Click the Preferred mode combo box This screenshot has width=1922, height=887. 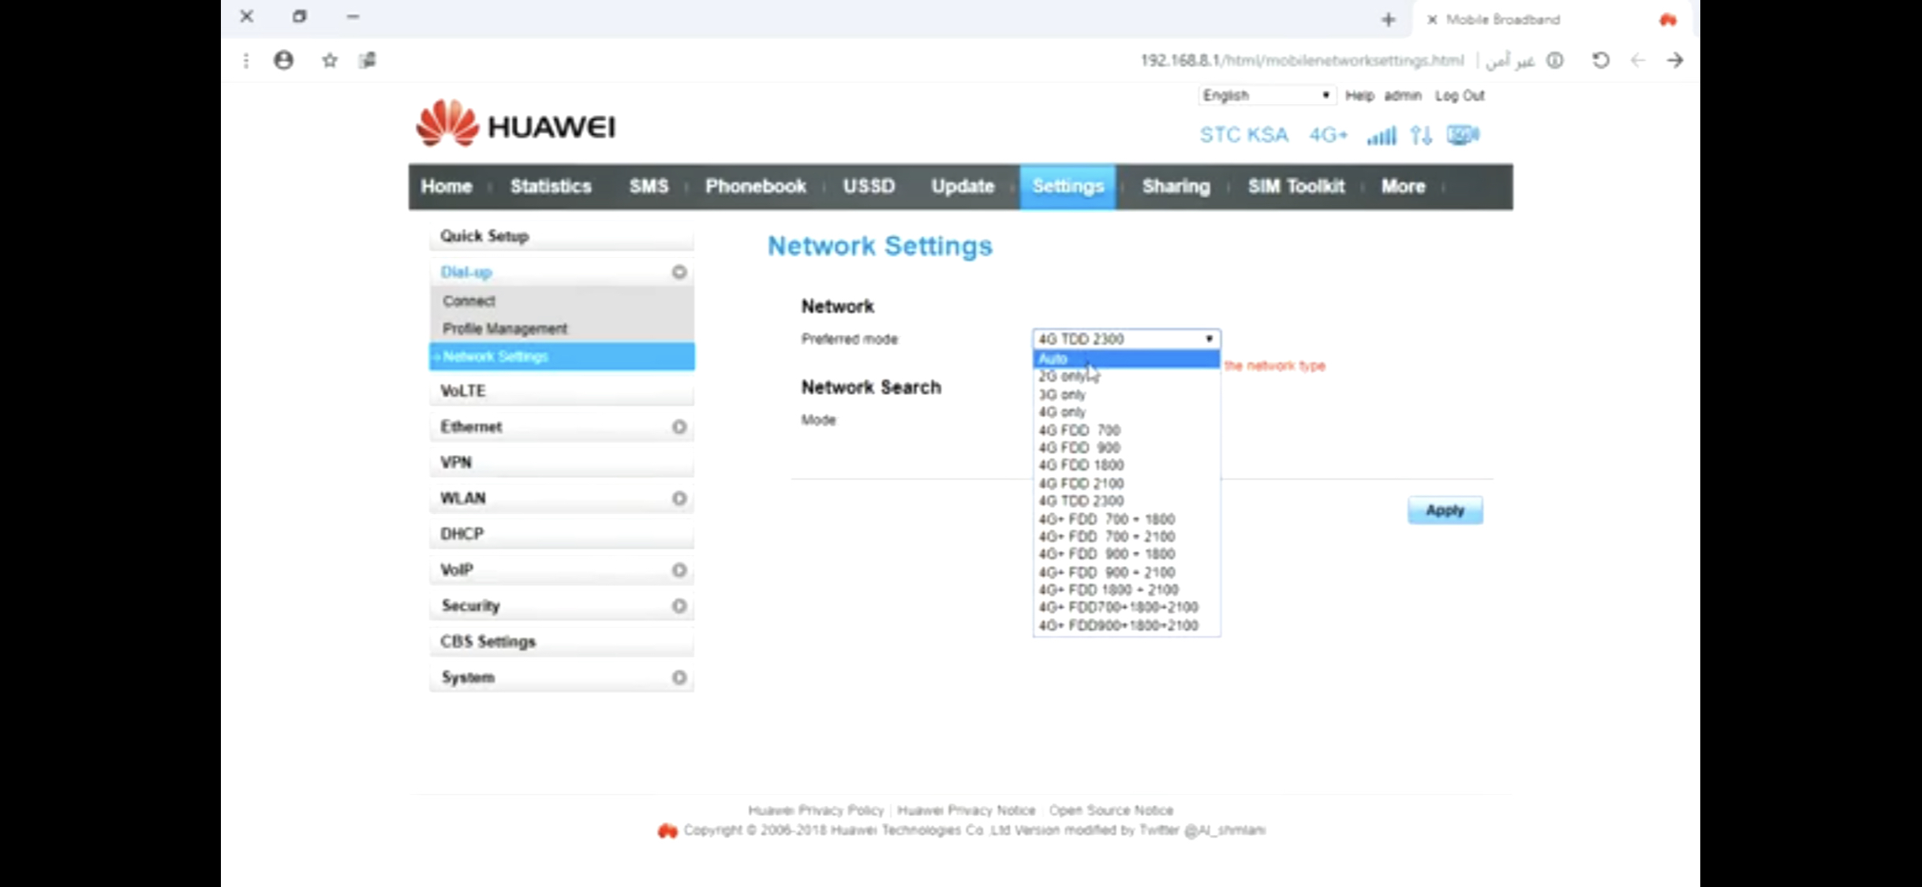click(1126, 339)
